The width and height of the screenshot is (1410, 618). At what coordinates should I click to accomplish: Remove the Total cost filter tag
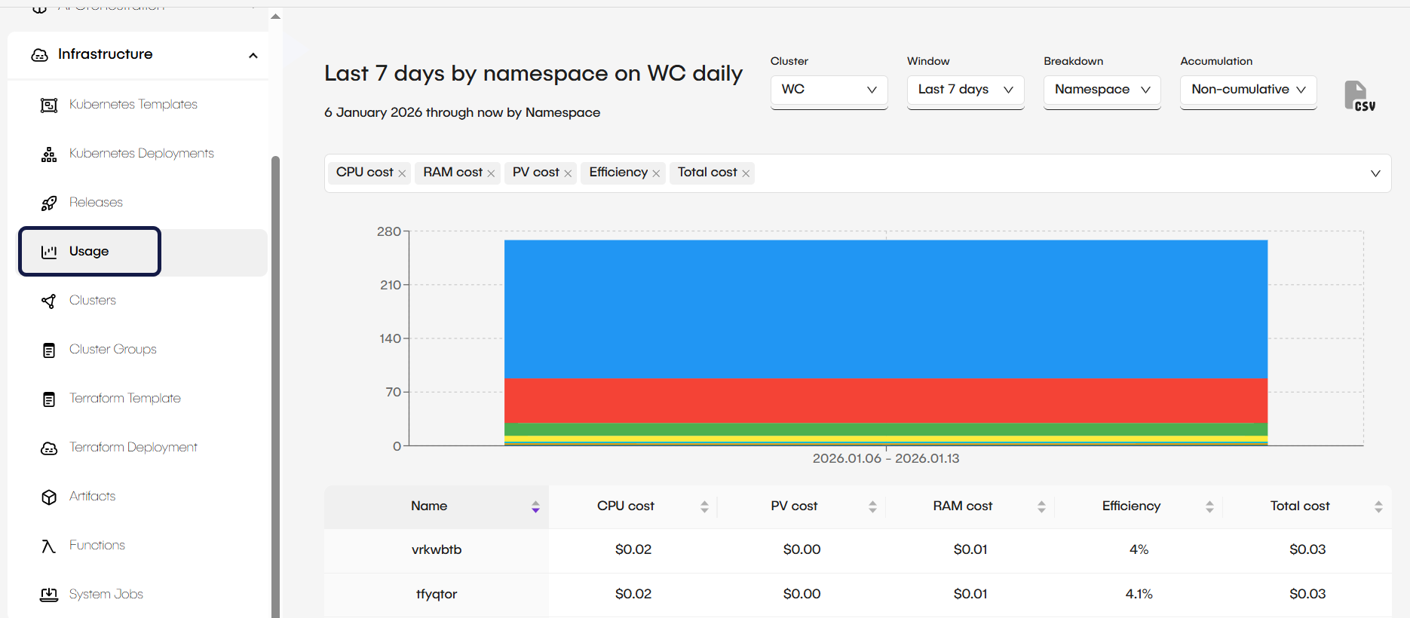(x=746, y=173)
